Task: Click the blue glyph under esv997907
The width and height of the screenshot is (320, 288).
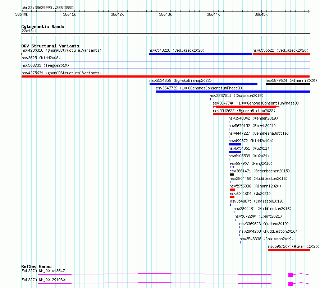Action: (232, 167)
